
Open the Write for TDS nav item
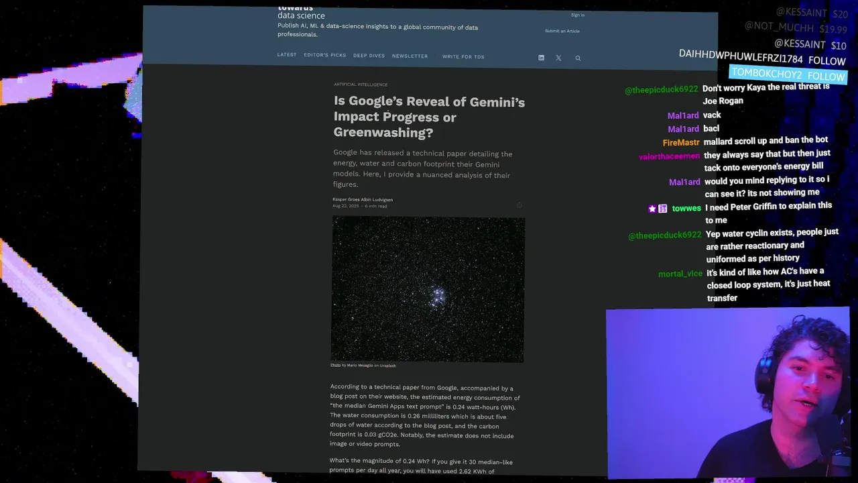(463, 57)
